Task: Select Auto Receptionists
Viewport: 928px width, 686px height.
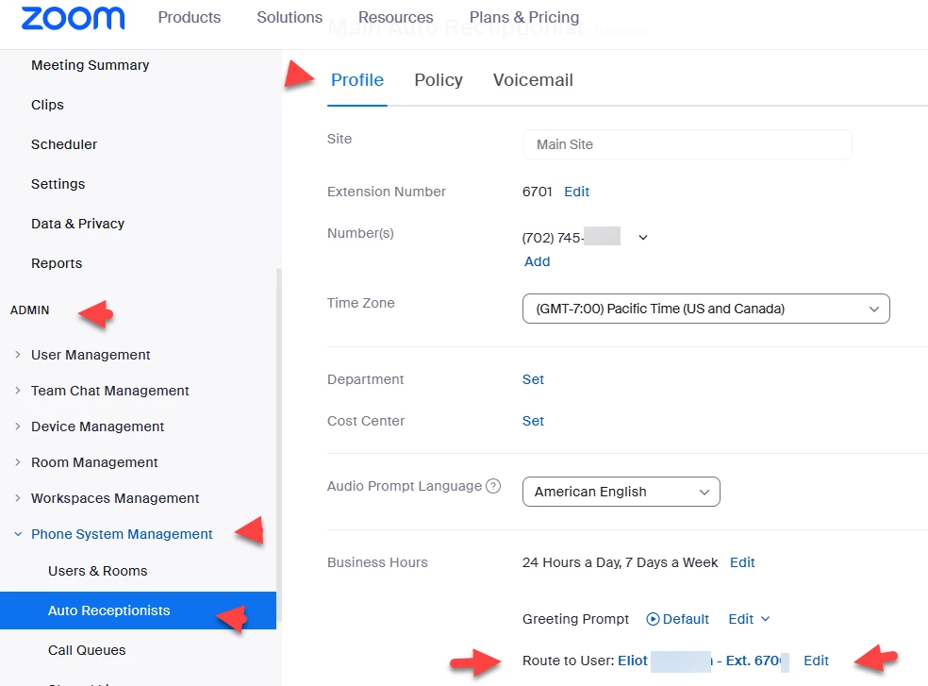Action: (138, 611)
